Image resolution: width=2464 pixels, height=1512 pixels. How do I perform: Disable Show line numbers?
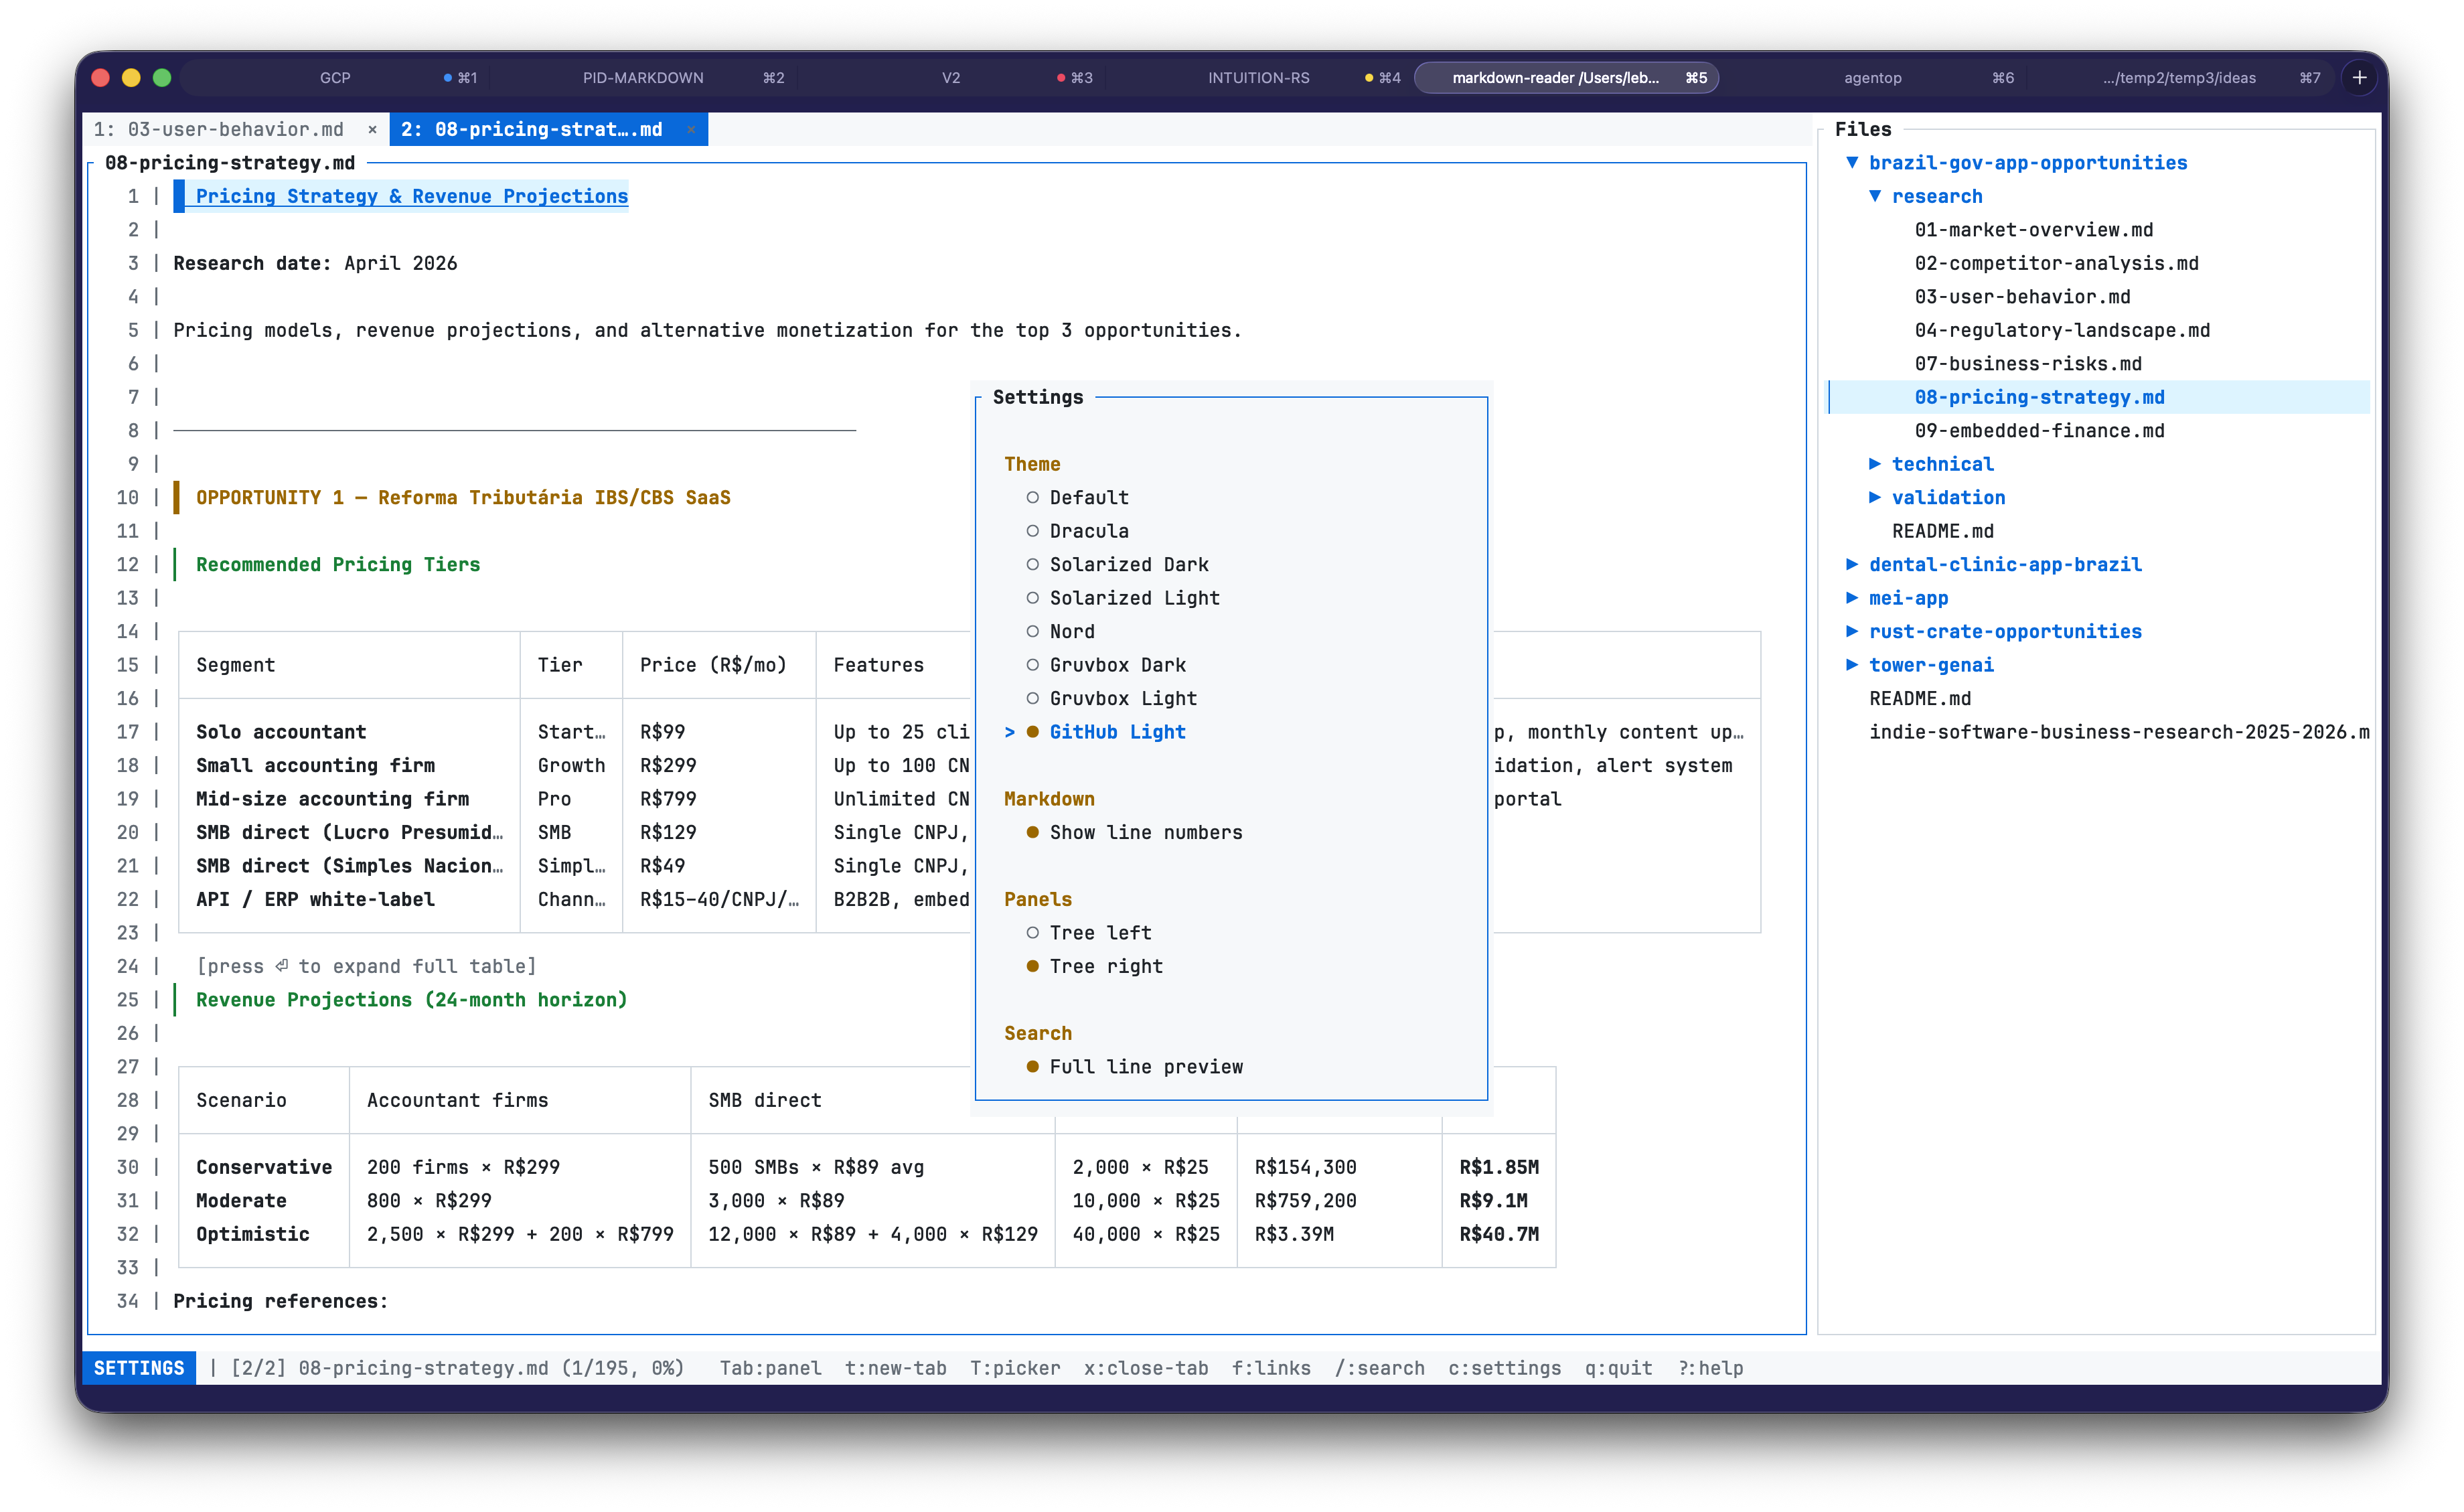[1145, 832]
